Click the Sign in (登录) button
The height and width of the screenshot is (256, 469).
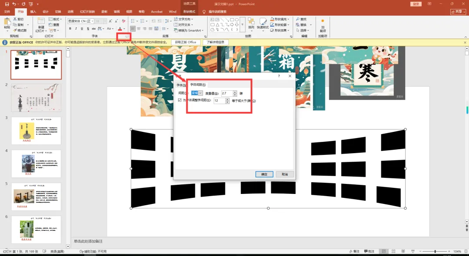(x=416, y=4)
